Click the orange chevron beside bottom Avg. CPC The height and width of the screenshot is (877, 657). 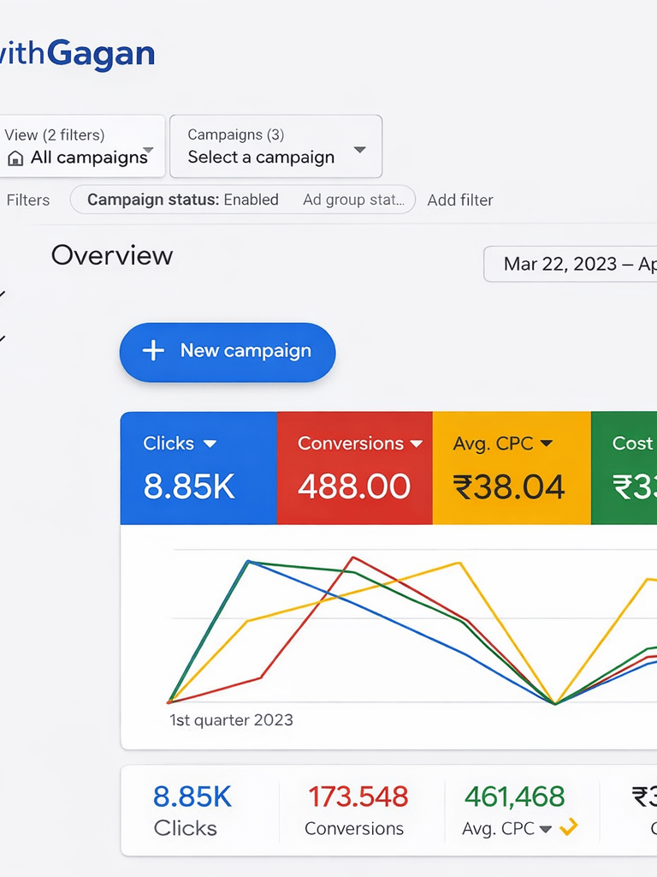click(568, 827)
